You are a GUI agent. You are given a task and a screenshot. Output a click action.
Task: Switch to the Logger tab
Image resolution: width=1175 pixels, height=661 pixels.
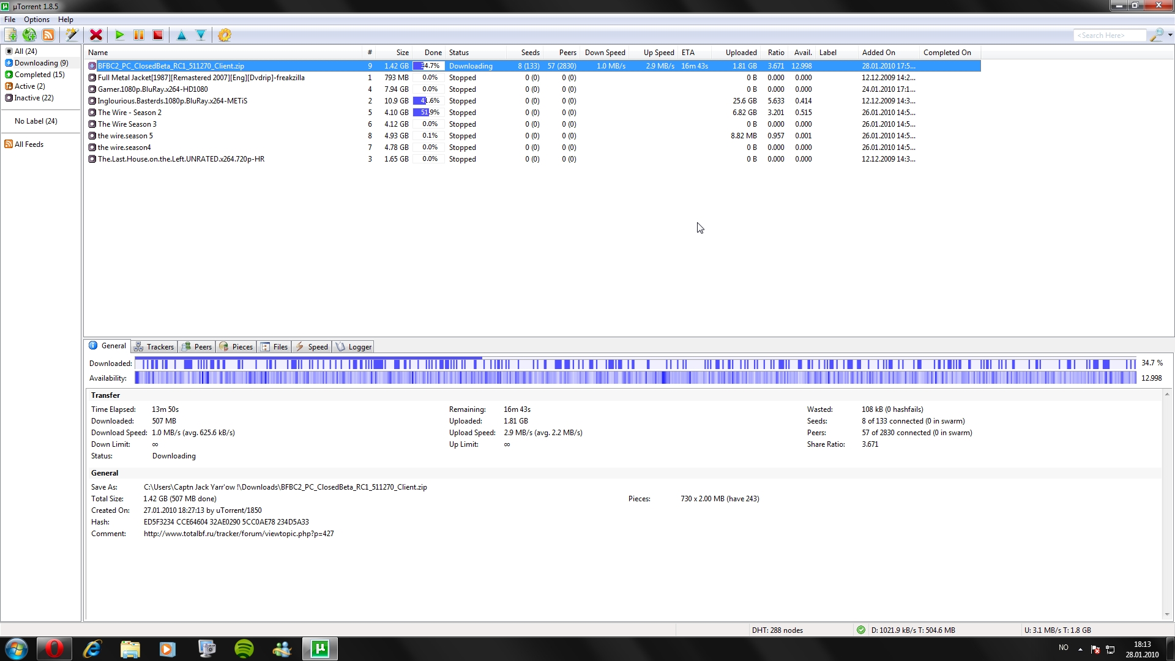pyautogui.click(x=353, y=347)
